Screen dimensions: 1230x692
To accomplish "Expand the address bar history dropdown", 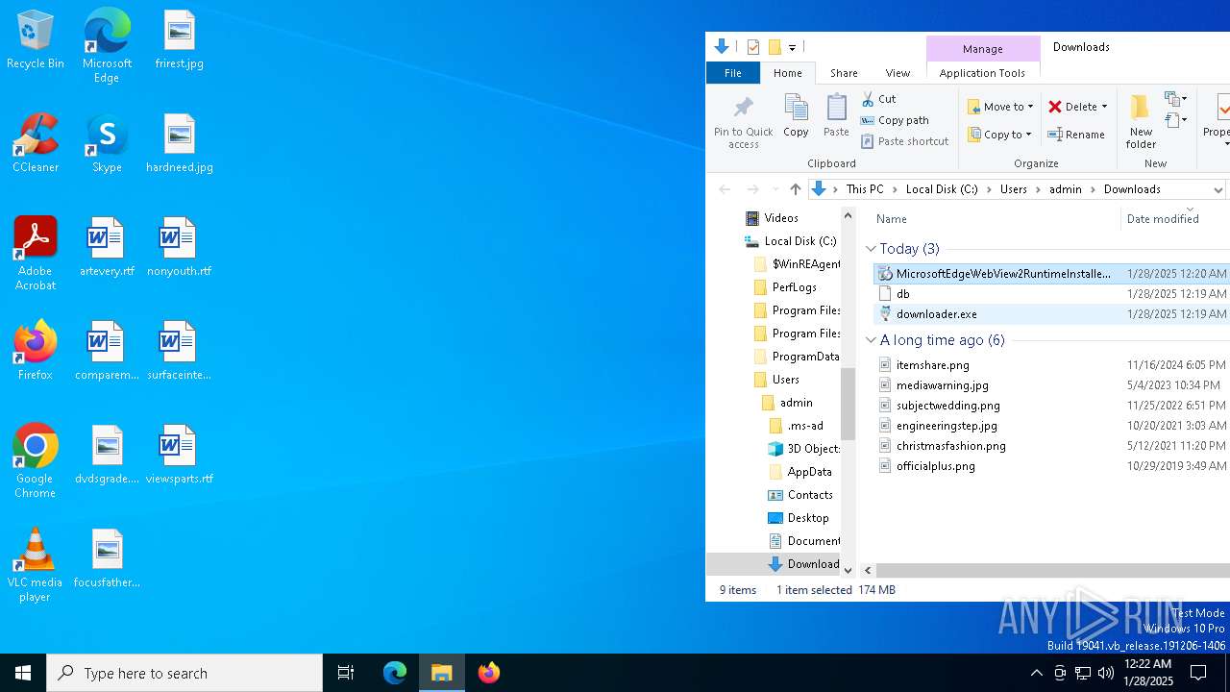I will coord(1218,189).
